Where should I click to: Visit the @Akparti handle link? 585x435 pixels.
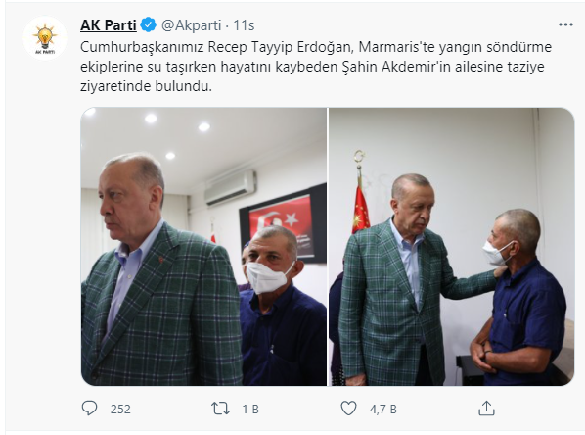pyautogui.click(x=192, y=25)
